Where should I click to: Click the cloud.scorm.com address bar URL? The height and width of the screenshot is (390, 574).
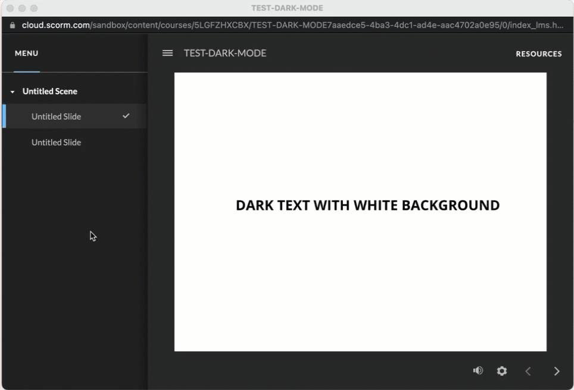tap(292, 25)
